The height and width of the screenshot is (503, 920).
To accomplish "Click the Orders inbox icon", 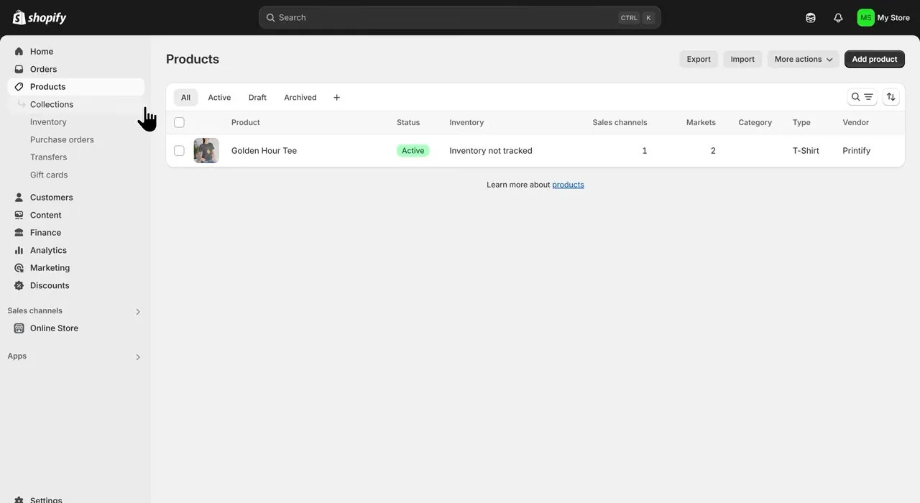I will 19,69.
